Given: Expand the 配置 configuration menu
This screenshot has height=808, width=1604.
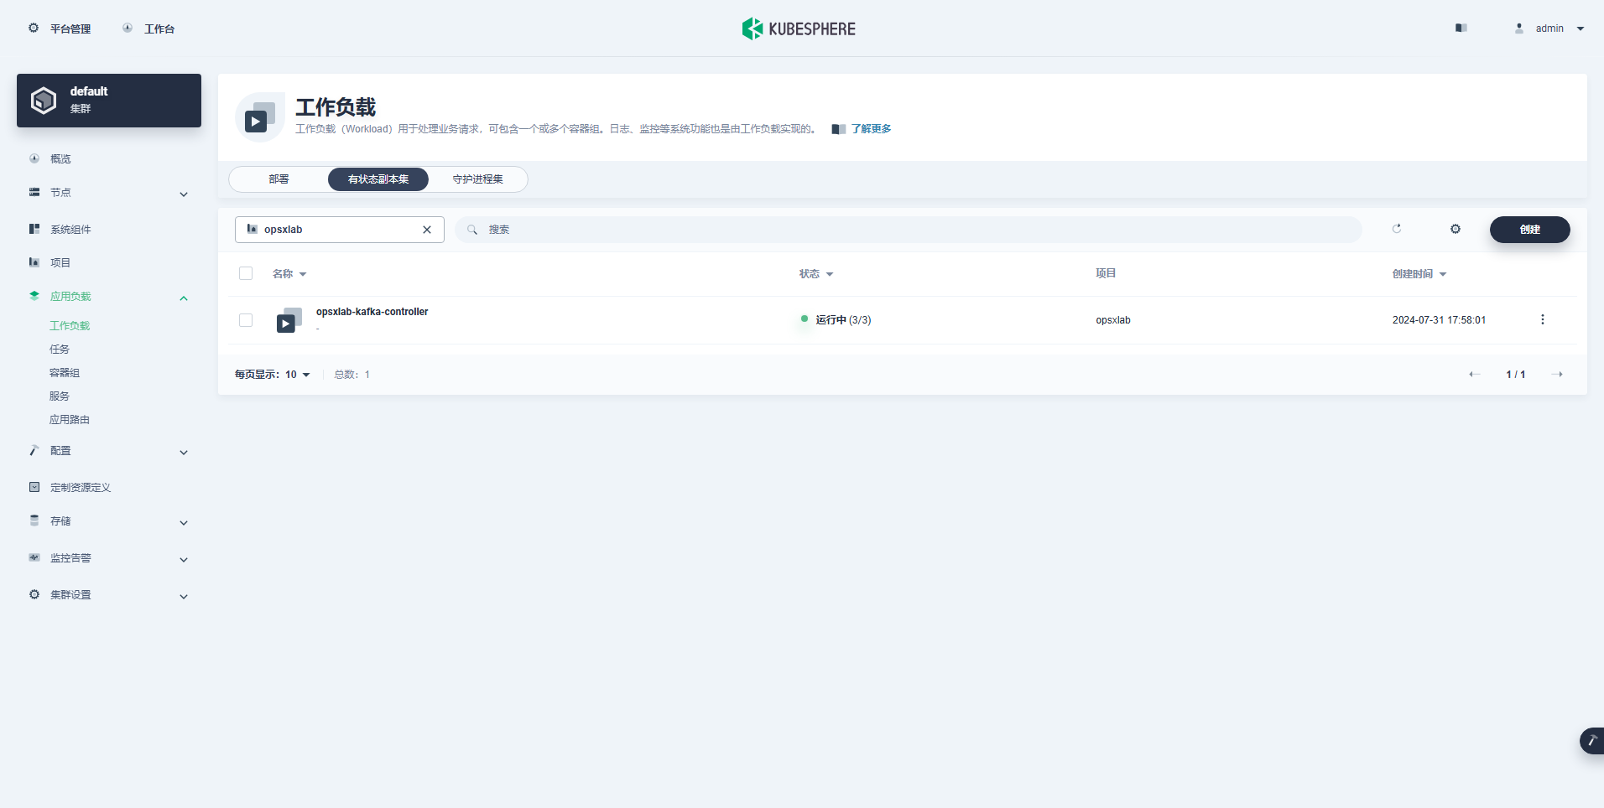Looking at the screenshot, I should click(109, 451).
